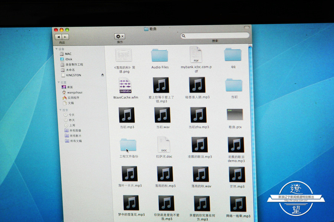Open the Audio Files folder
Image resolution: width=334 pixels, height=222 pixels.
160,55
